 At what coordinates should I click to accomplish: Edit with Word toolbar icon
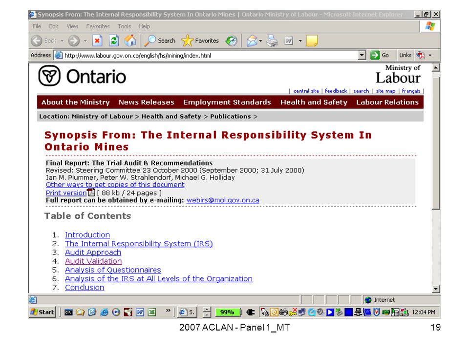coord(289,40)
